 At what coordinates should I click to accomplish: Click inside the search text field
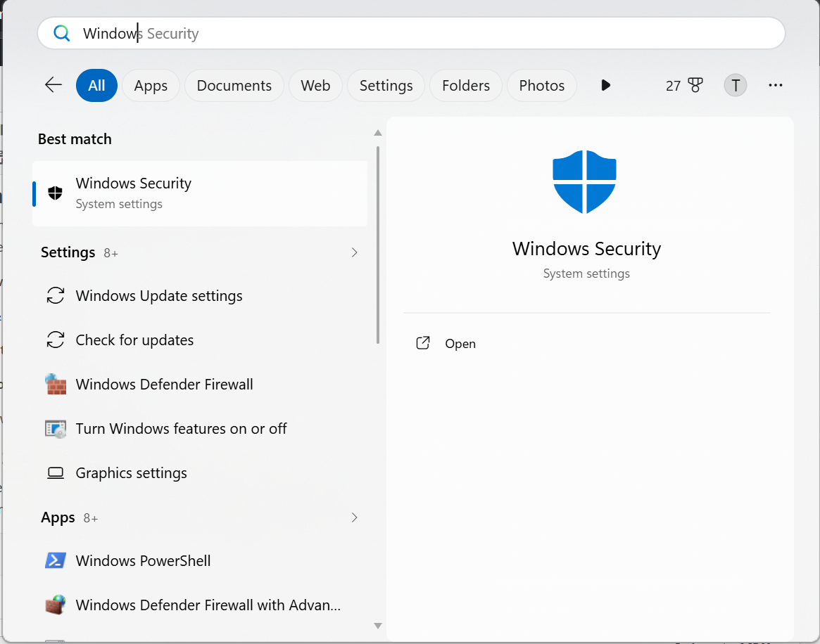click(x=411, y=34)
